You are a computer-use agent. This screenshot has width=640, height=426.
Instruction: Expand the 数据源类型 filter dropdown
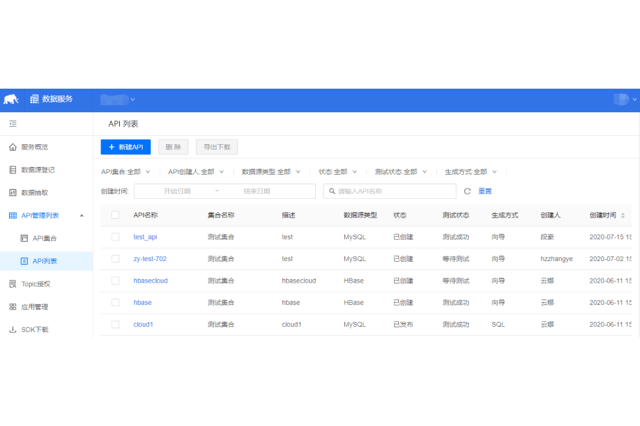click(x=271, y=172)
